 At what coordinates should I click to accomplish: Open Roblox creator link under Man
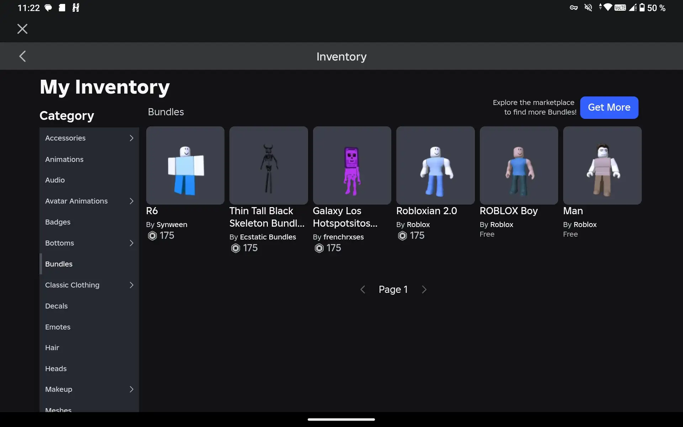pyautogui.click(x=585, y=225)
